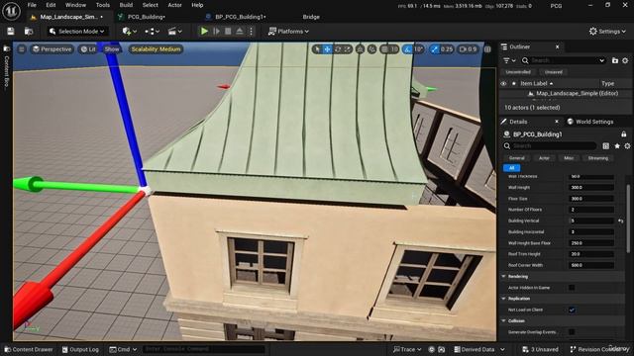Viewport: 634px width, 356px height.
Task: Open the Edit menu
Action: pos(51,5)
